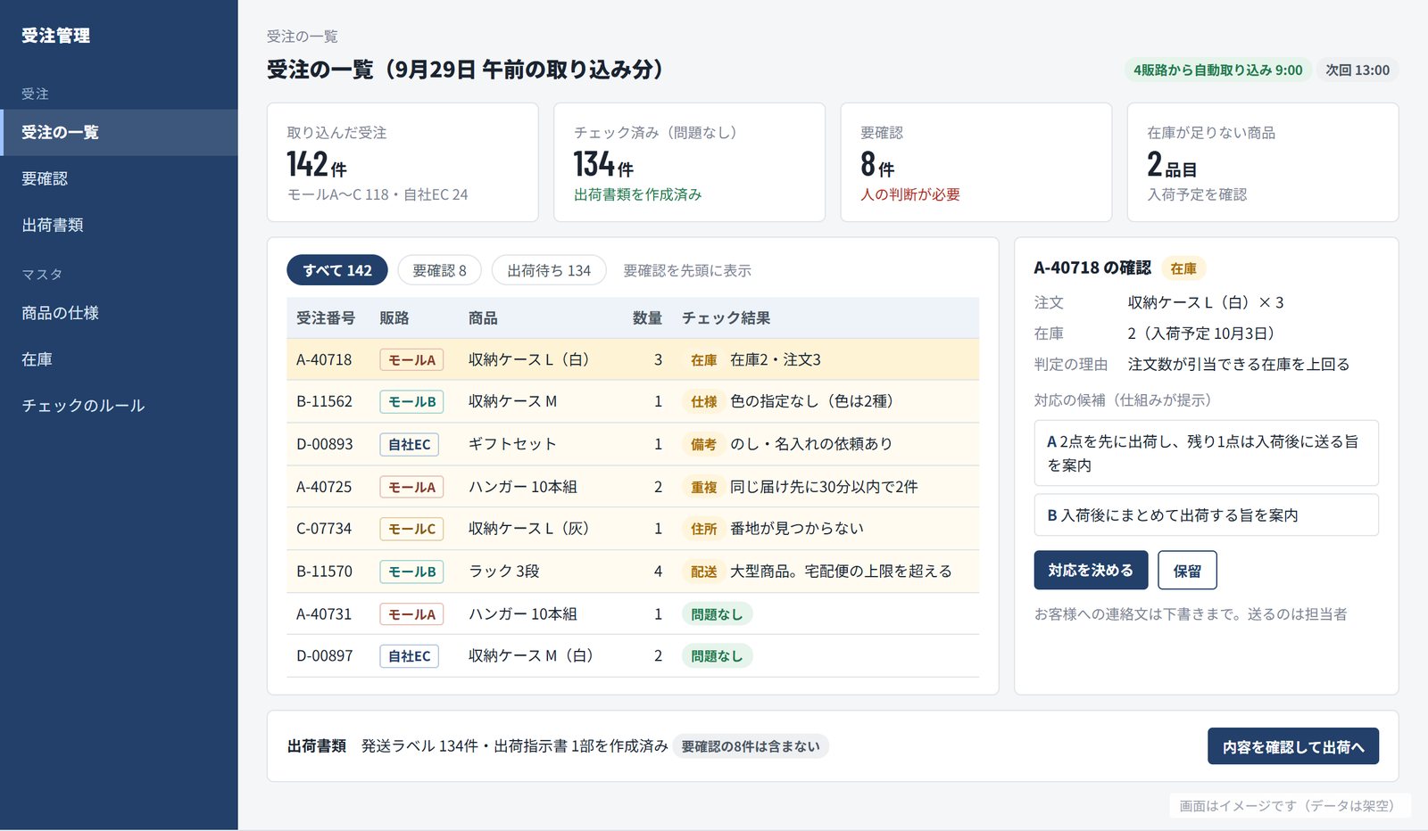Click 番地が見つからない result text
Viewport: 1428px width, 831px height.
click(797, 529)
